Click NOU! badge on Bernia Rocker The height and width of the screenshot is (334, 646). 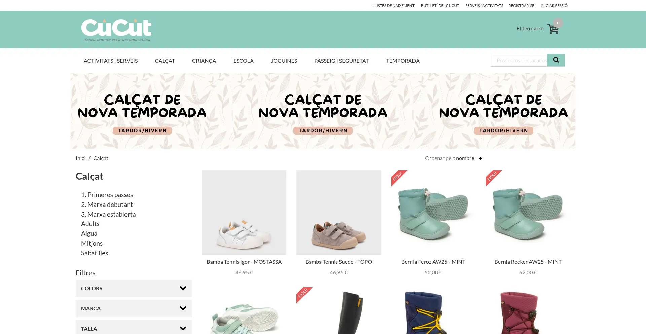(493, 177)
